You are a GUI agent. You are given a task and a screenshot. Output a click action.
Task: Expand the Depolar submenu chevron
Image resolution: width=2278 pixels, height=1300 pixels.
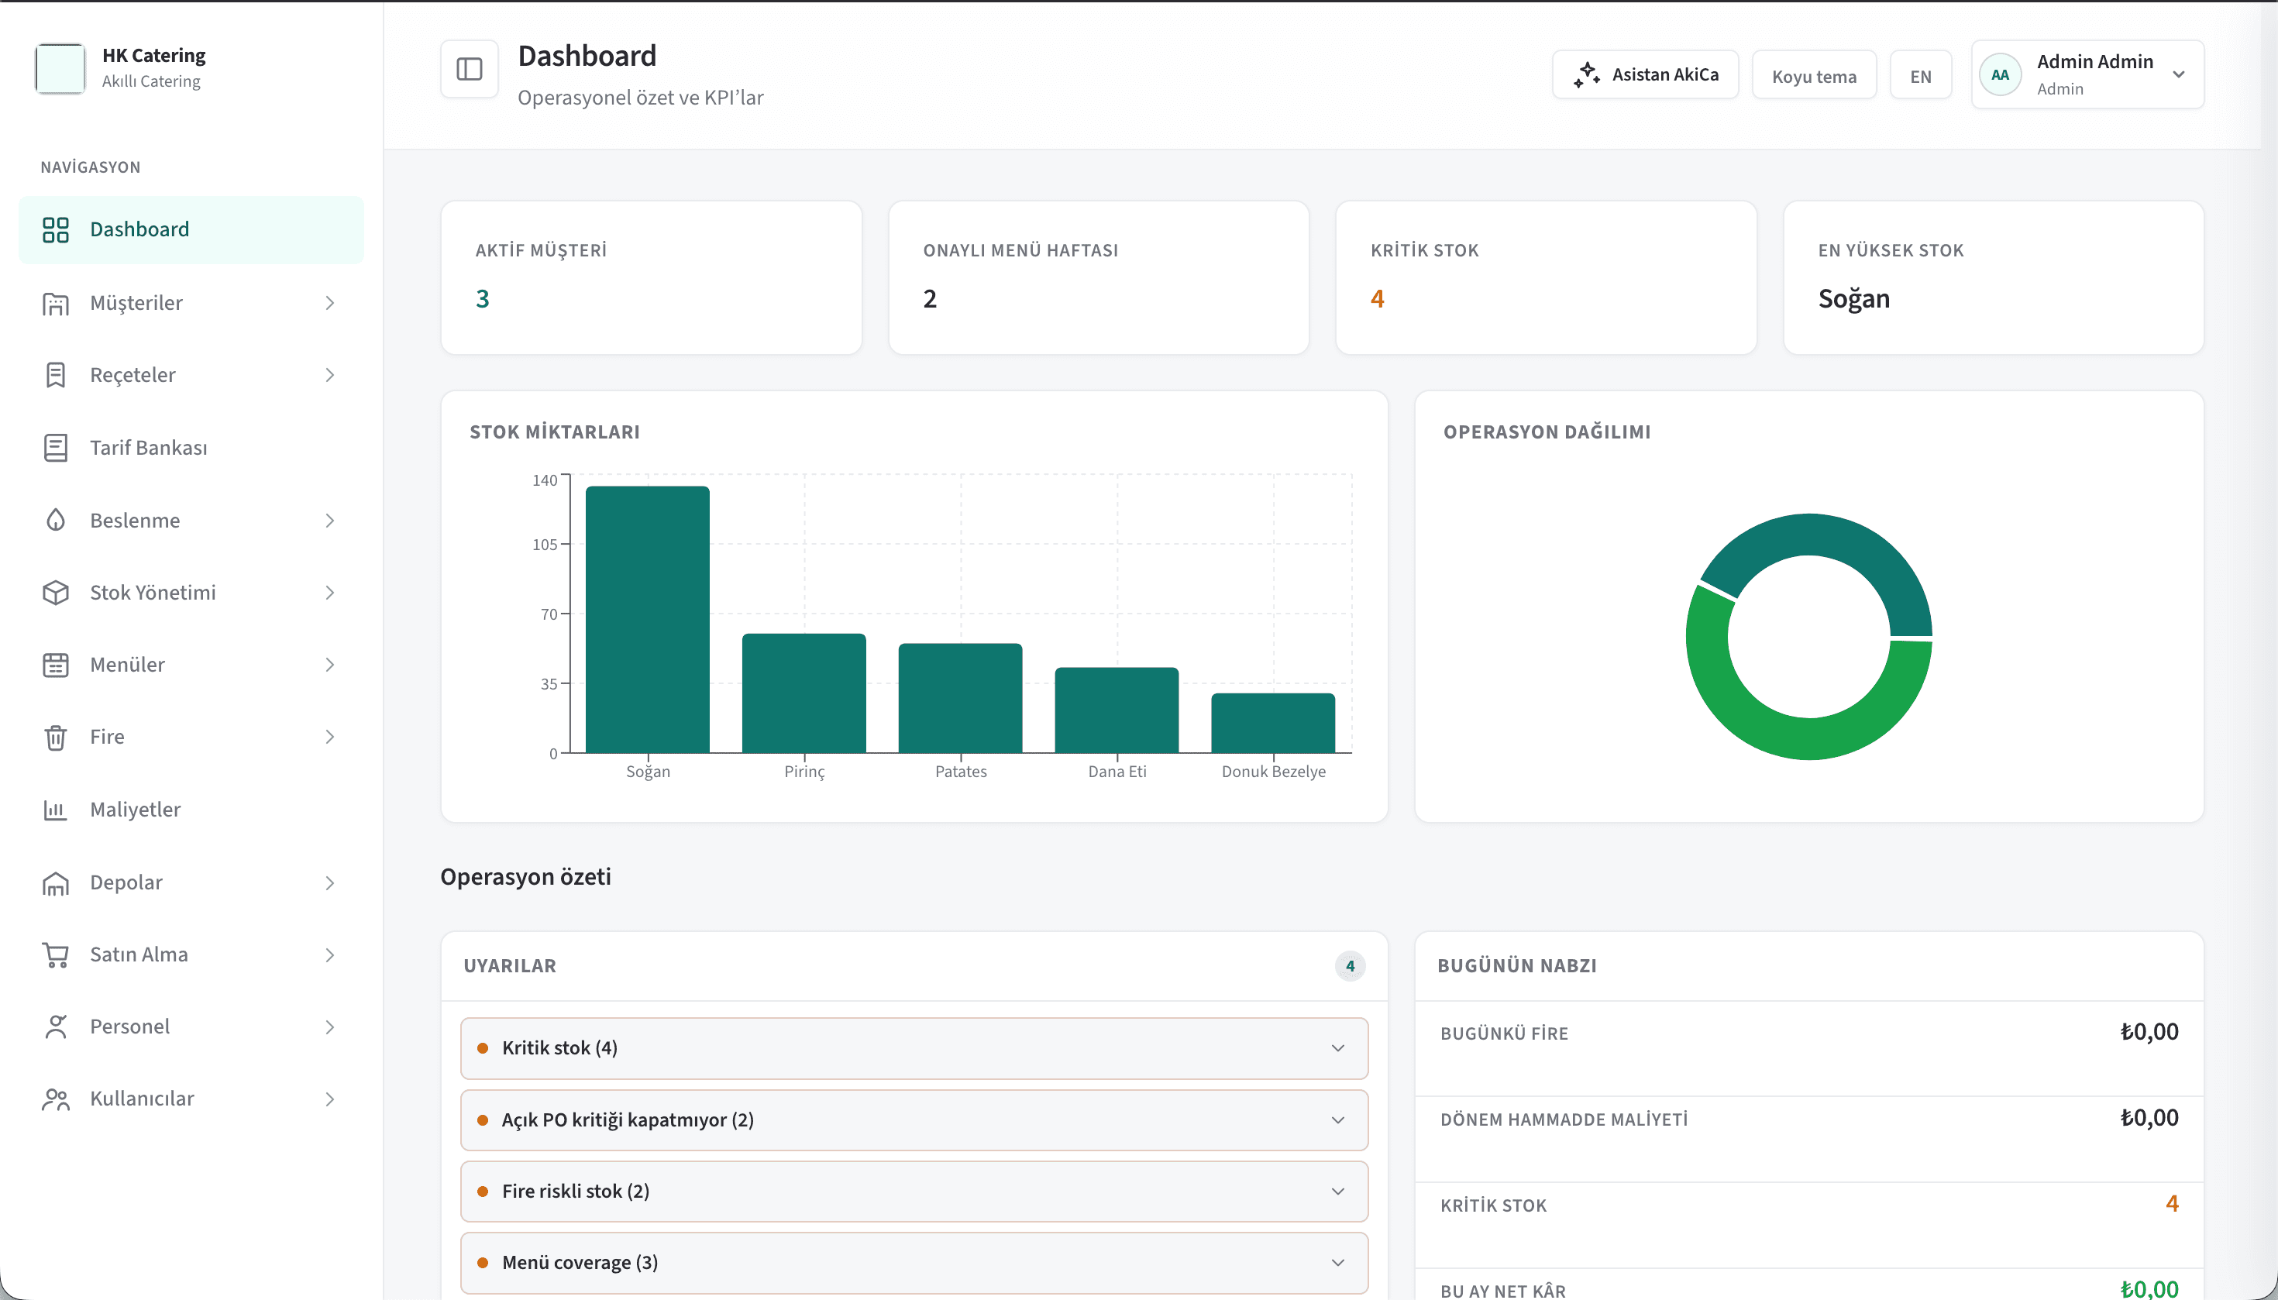[329, 883]
